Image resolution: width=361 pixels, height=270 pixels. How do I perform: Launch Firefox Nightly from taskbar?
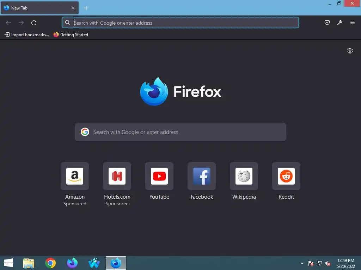(72, 263)
